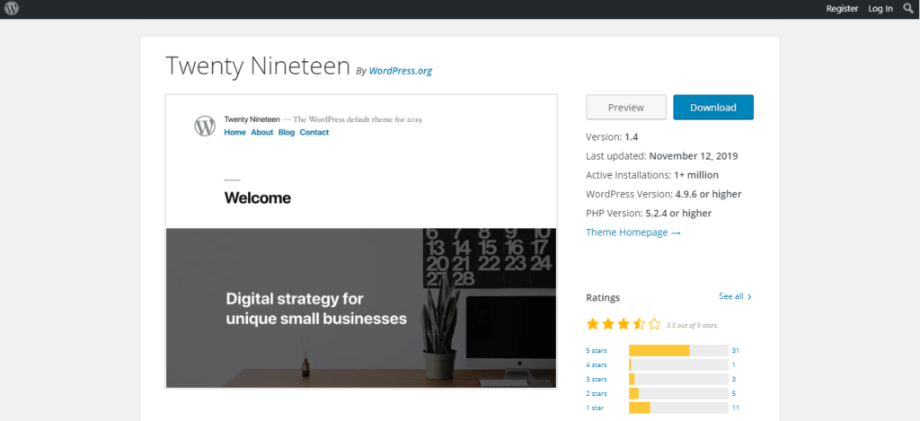Click Blog in screenshot menu
The image size is (920, 421).
click(287, 133)
